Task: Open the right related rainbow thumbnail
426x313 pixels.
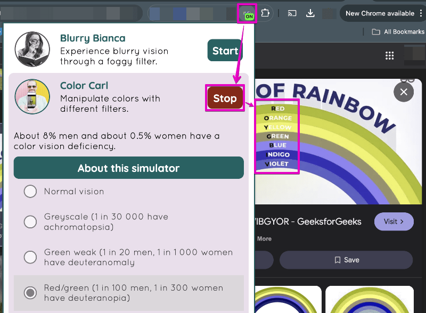Action: pyautogui.click(x=370, y=299)
